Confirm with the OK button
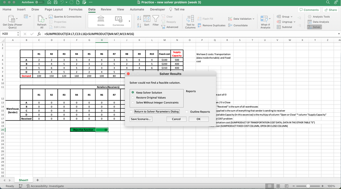Viewport: 341px width, 189px height. [199, 119]
